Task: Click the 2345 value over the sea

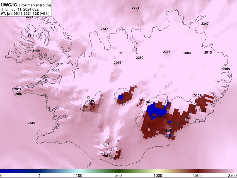Action: click(31, 123)
